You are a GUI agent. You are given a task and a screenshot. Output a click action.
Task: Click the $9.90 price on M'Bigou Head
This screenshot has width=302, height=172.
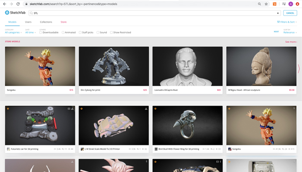tap(292, 90)
